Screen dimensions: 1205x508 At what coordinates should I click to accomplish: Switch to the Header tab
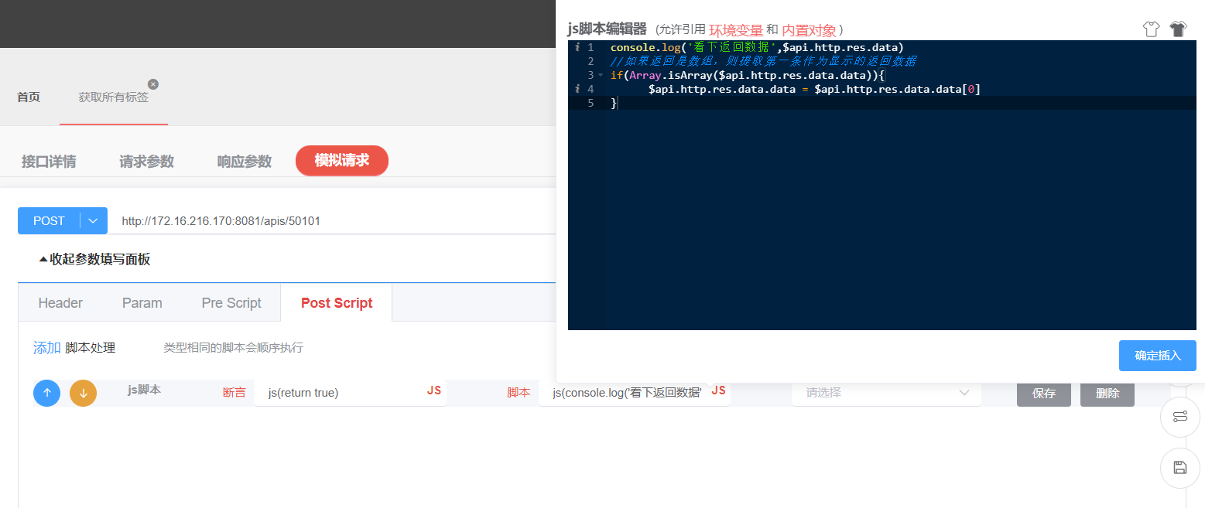(x=60, y=303)
